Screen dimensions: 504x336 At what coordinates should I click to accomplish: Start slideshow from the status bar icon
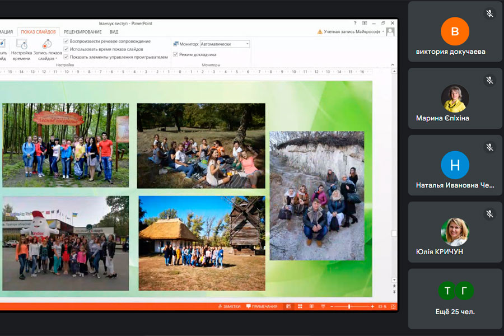pos(323,306)
